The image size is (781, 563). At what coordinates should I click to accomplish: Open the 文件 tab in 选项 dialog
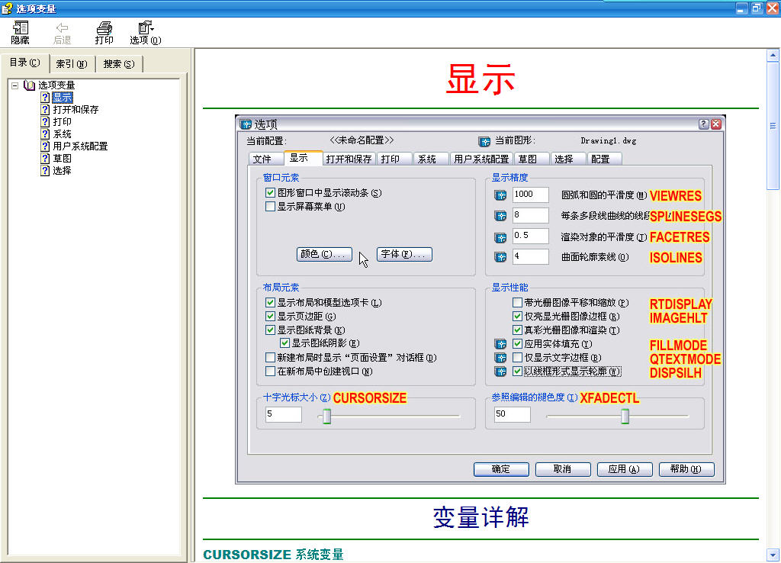266,159
